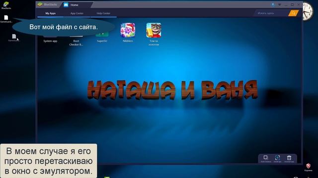The image size is (318, 178).
Task: Click the Root Checker app label
Action: click(76, 43)
